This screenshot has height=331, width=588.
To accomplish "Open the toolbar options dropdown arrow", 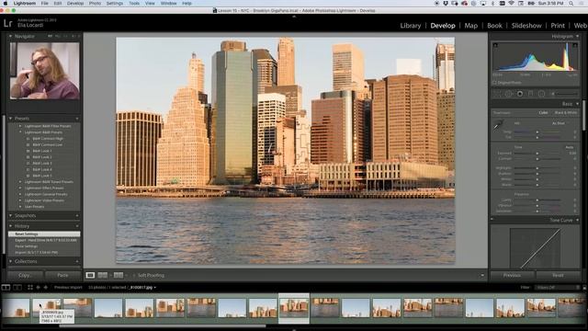I will [482, 276].
